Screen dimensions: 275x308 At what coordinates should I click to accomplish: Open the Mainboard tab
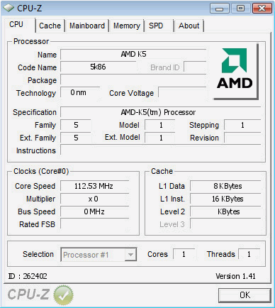(87, 26)
